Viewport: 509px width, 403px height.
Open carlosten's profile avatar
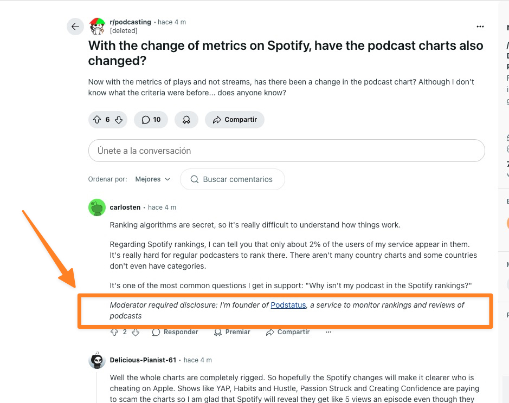[97, 207]
